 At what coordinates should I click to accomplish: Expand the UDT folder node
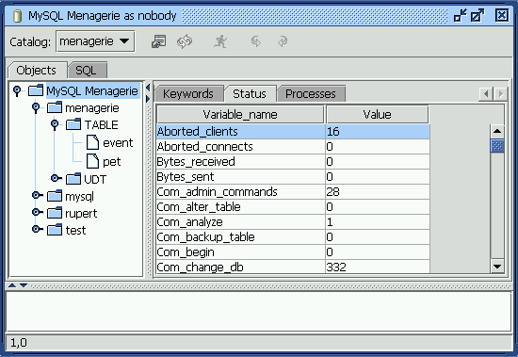(56, 179)
